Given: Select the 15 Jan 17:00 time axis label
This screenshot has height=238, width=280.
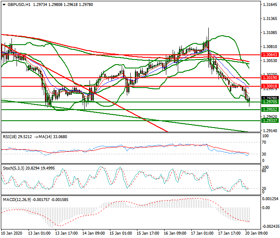Looking at the screenshot, I should pos(148,233).
